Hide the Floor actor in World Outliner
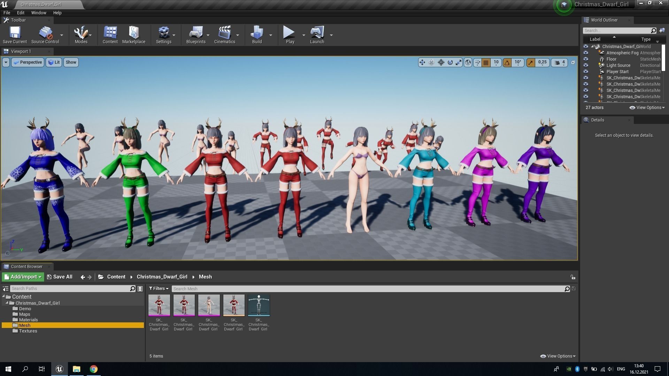The image size is (669, 376). (586, 59)
